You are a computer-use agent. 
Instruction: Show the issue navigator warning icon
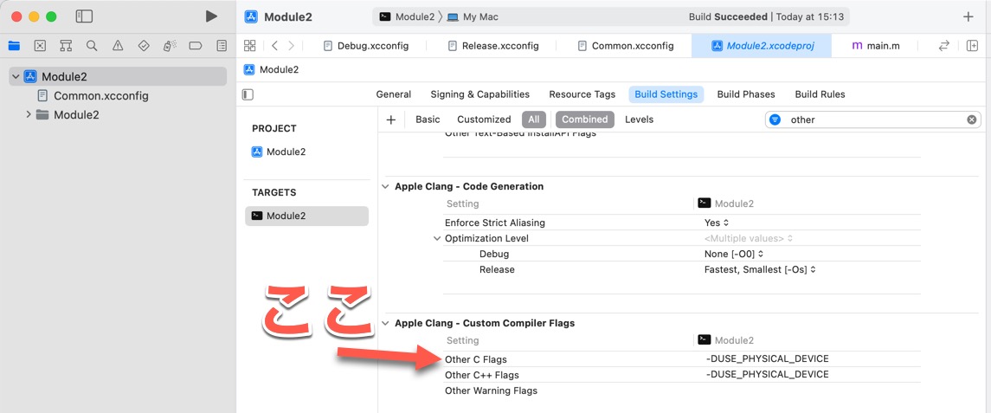118,46
